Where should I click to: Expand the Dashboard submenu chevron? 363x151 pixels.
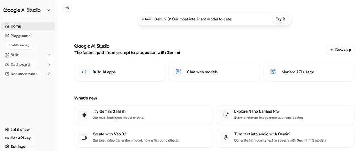coord(49,64)
